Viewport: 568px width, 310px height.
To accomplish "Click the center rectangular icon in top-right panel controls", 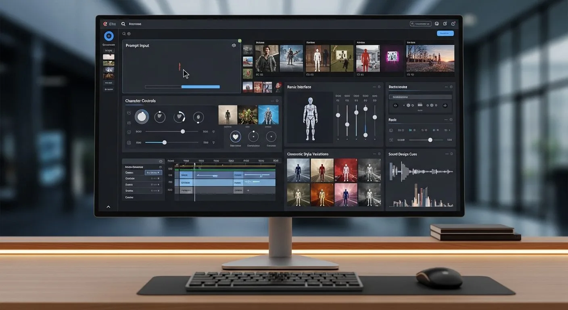I will coord(420,105).
